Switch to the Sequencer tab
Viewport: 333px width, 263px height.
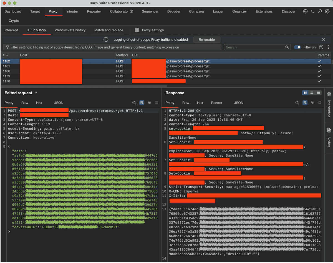coord(150,11)
